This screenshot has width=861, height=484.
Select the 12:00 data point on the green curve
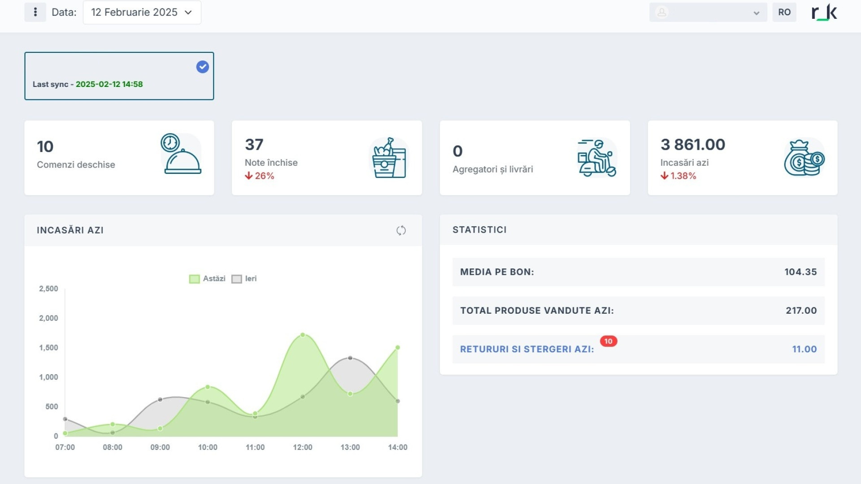pos(303,334)
